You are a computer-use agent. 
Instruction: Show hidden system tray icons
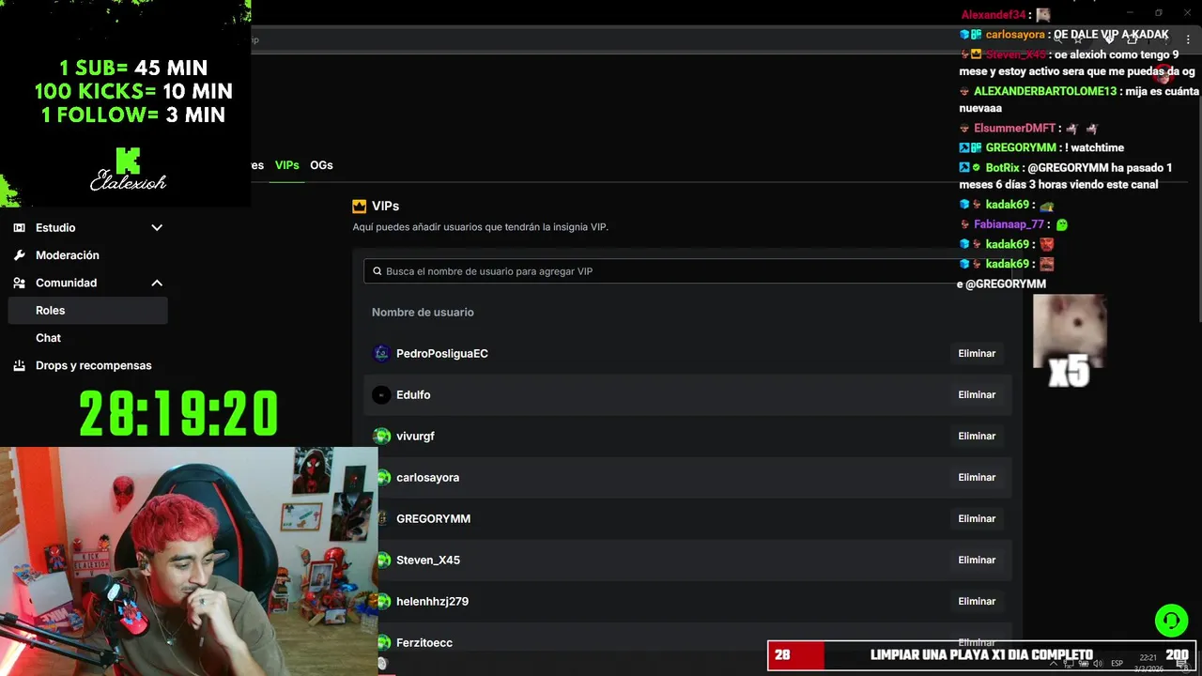1053,663
